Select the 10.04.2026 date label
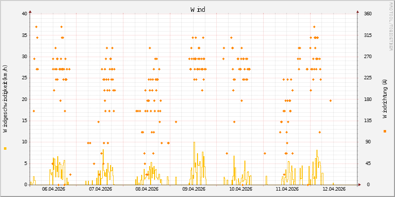 (x=240, y=189)
